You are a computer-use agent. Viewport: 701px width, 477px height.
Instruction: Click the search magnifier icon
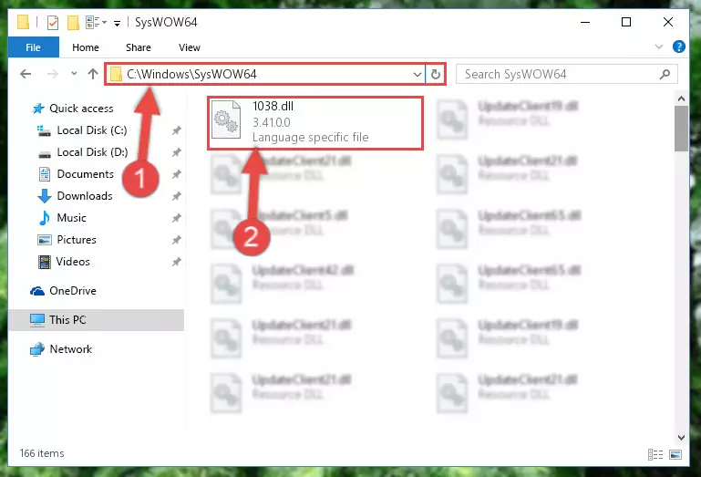coord(665,74)
